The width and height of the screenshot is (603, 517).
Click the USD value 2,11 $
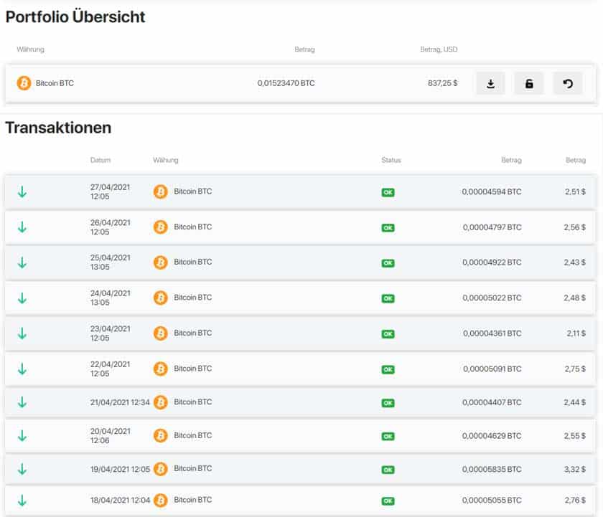coord(576,333)
